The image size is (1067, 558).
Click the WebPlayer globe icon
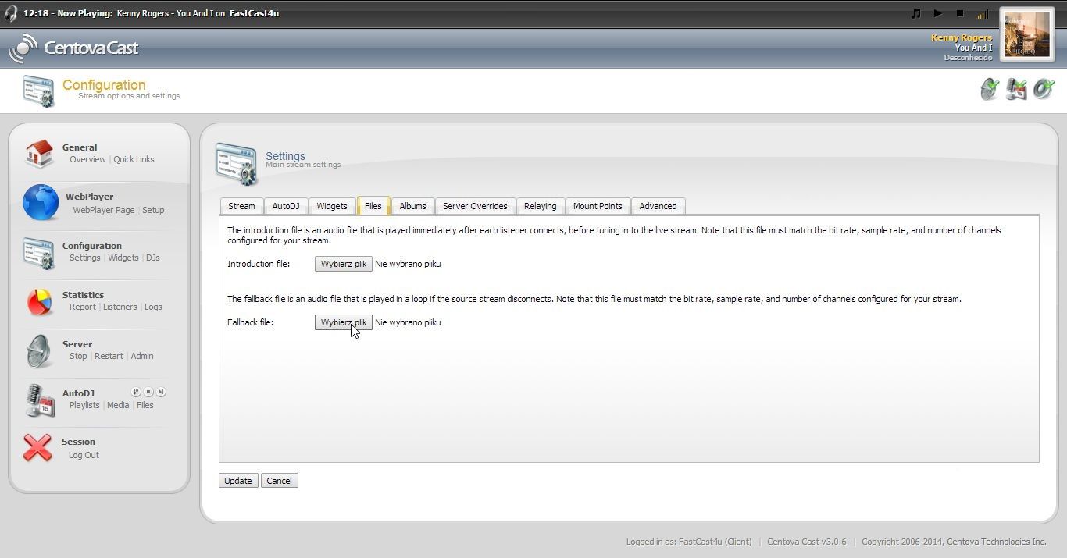41,202
